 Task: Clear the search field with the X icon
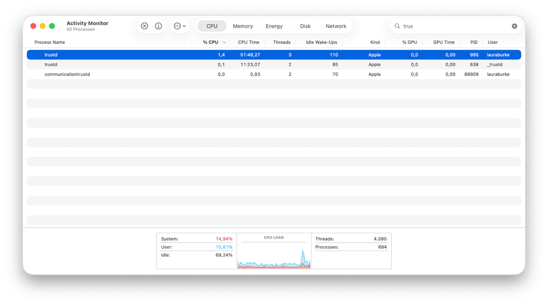[514, 26]
